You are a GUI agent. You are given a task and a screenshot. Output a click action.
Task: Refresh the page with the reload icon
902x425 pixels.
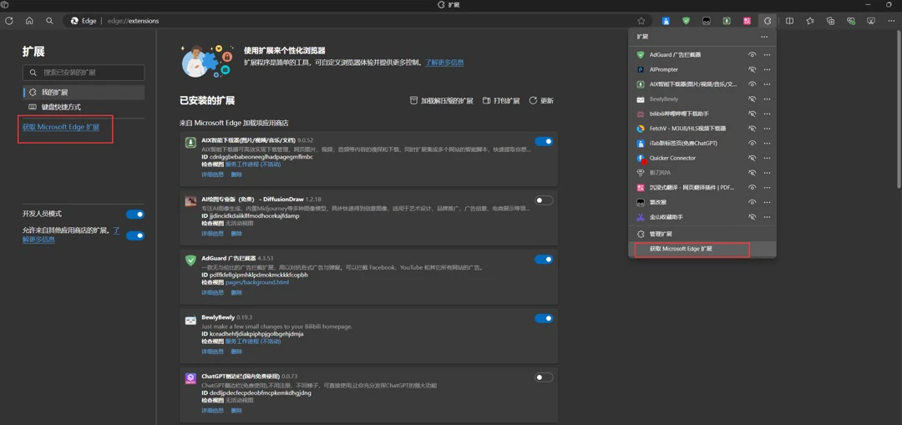(x=9, y=21)
